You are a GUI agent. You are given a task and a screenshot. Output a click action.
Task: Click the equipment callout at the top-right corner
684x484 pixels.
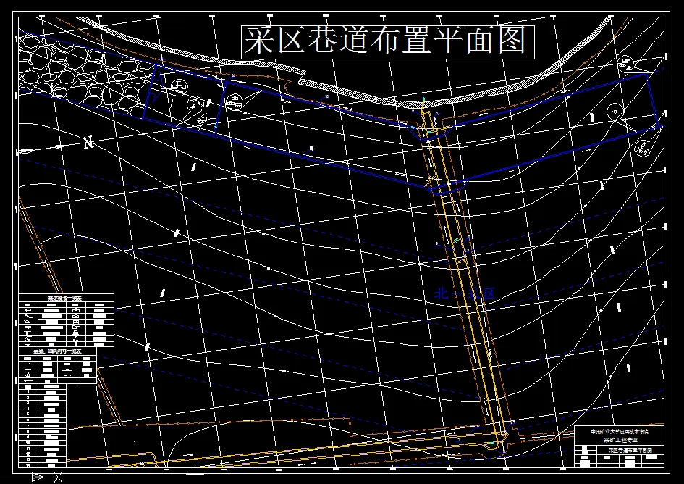click(x=625, y=63)
